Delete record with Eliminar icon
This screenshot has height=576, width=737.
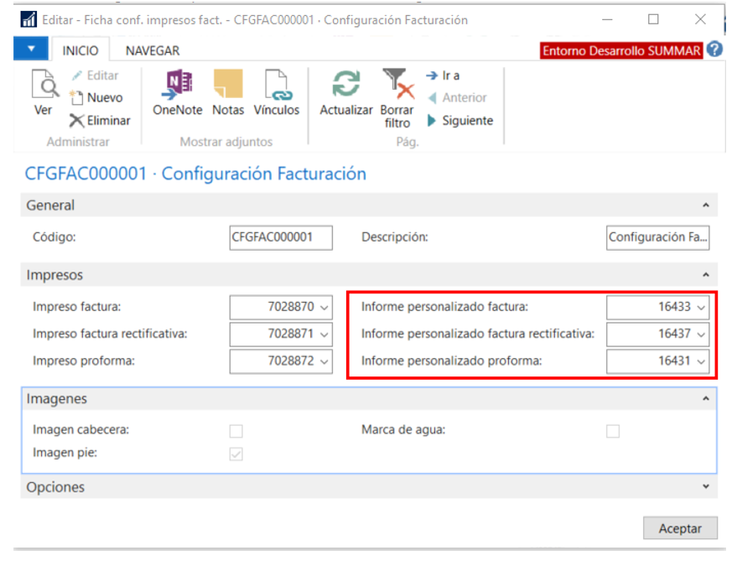tap(77, 121)
